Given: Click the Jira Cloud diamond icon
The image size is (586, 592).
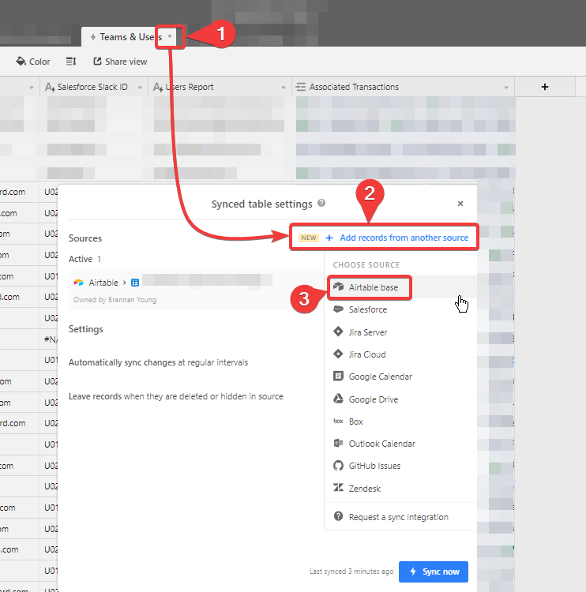Looking at the screenshot, I should click(338, 354).
